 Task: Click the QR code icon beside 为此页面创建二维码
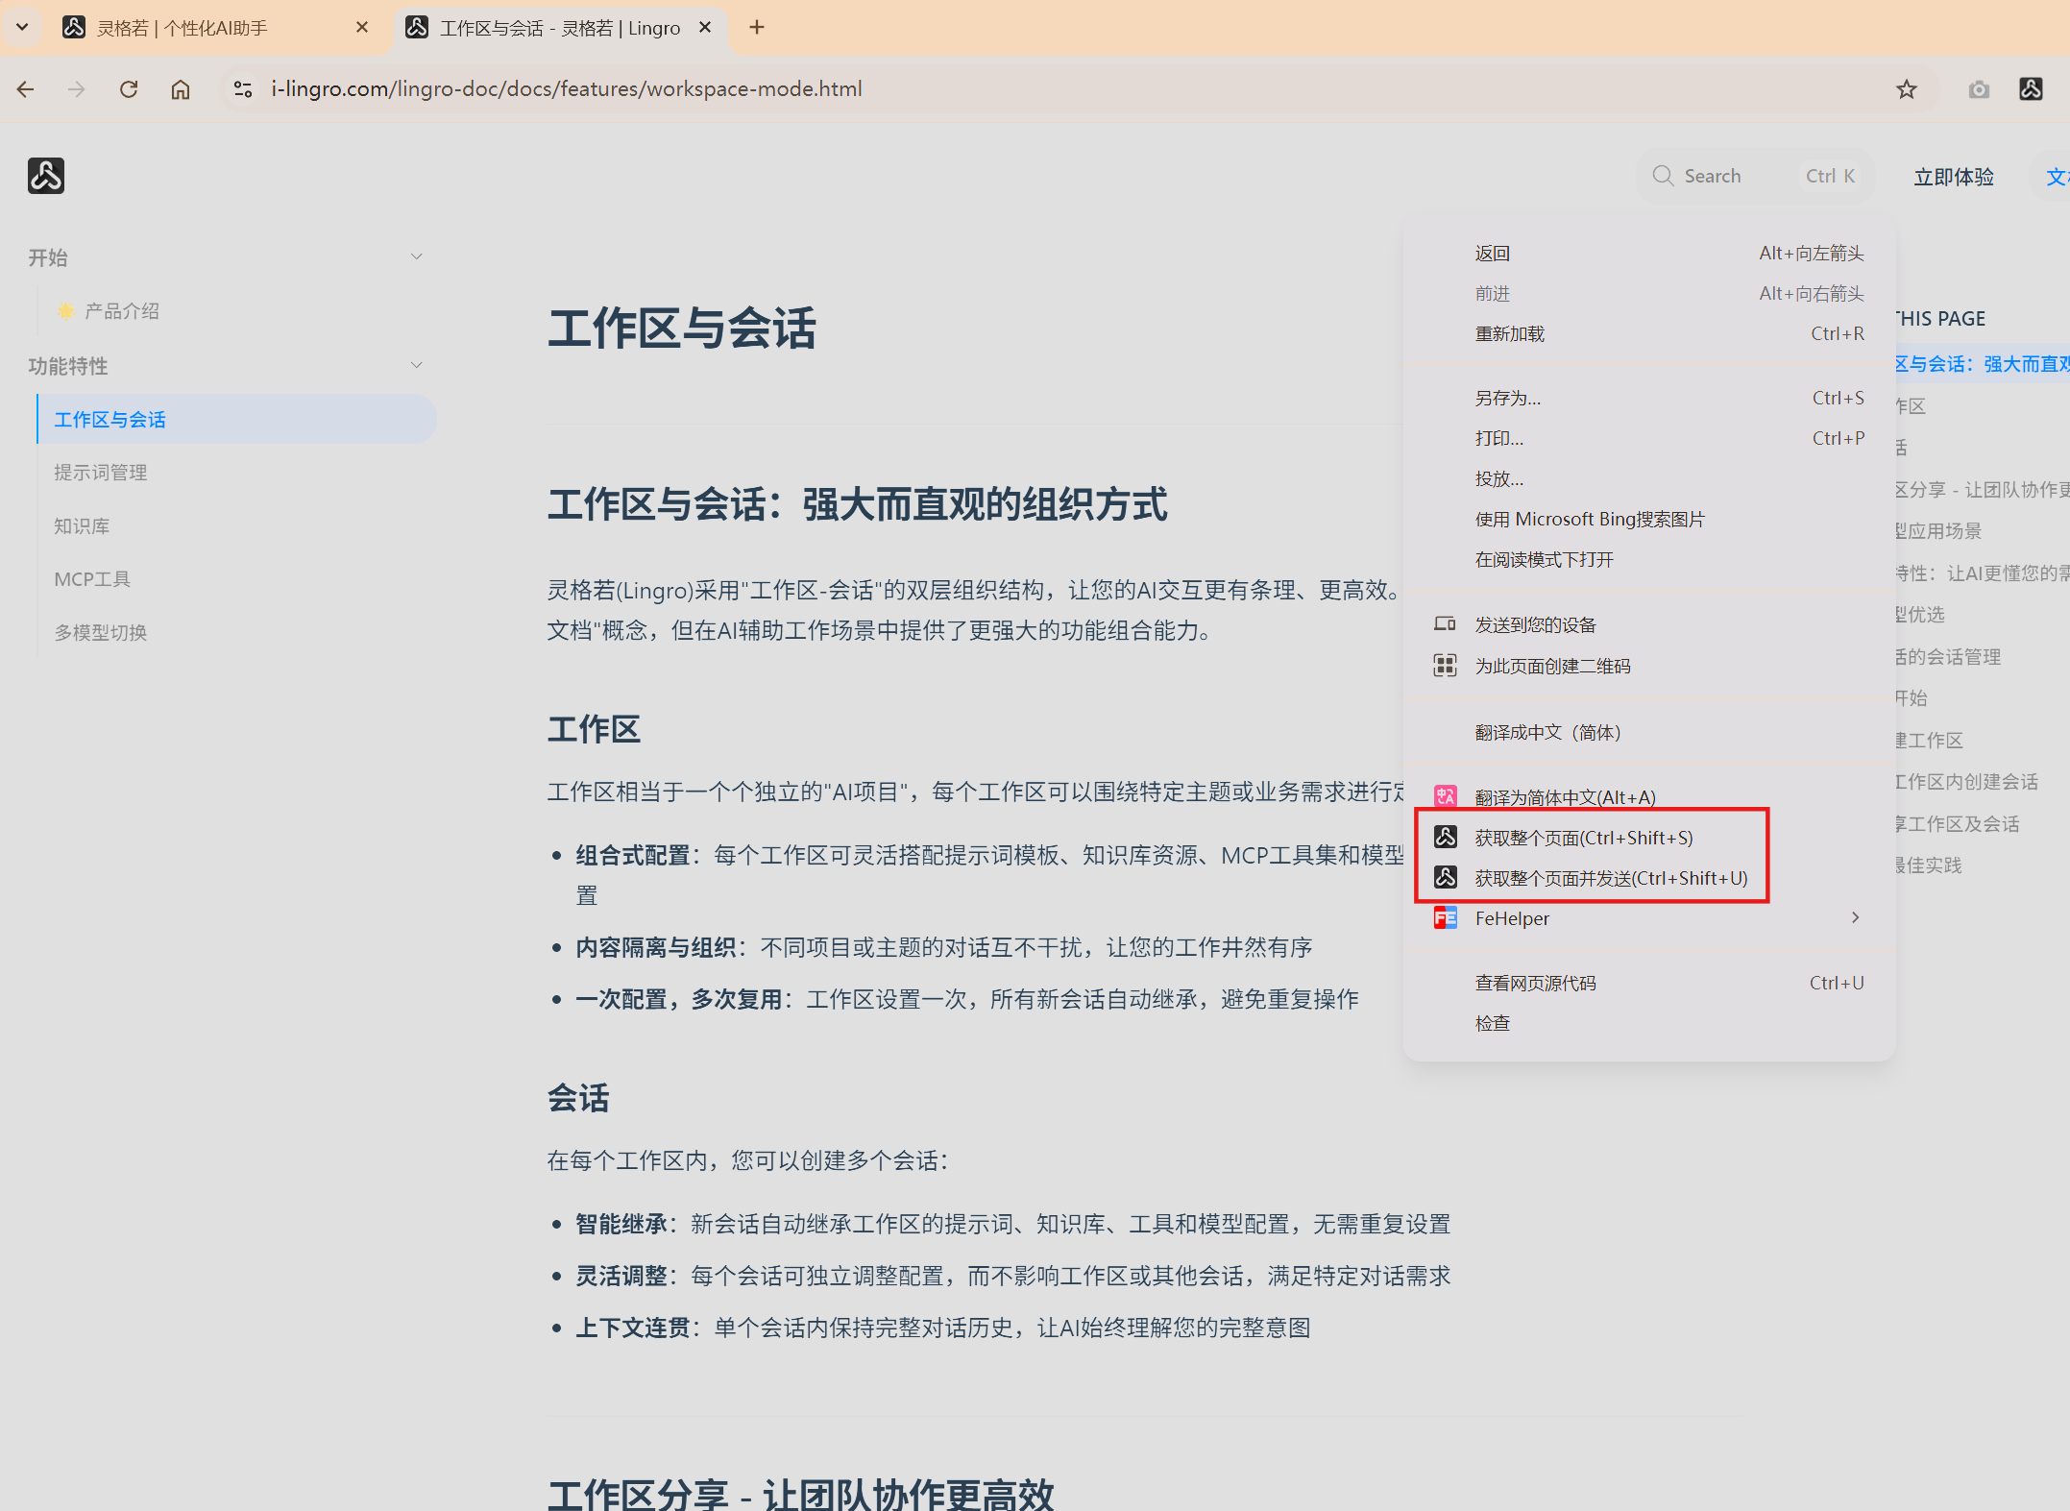coord(1446,665)
